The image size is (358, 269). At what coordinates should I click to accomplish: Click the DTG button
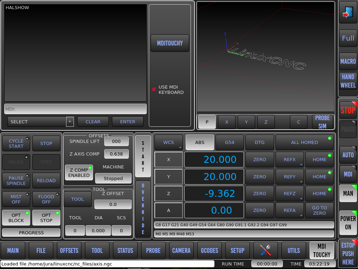(260, 142)
